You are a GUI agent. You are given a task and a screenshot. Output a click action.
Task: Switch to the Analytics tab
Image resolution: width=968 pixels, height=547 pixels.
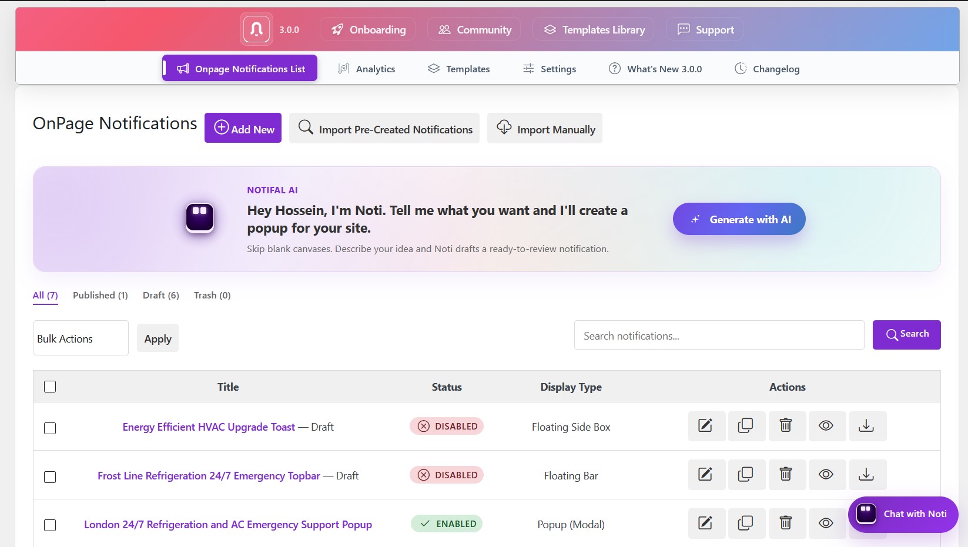[x=366, y=69]
